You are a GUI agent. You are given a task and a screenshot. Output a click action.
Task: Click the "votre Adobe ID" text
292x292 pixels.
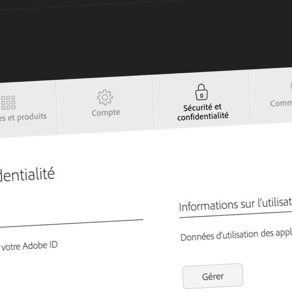[29, 246]
